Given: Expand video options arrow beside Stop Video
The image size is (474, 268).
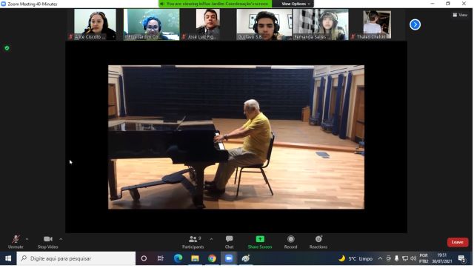Looking at the screenshot, I should tap(61, 239).
